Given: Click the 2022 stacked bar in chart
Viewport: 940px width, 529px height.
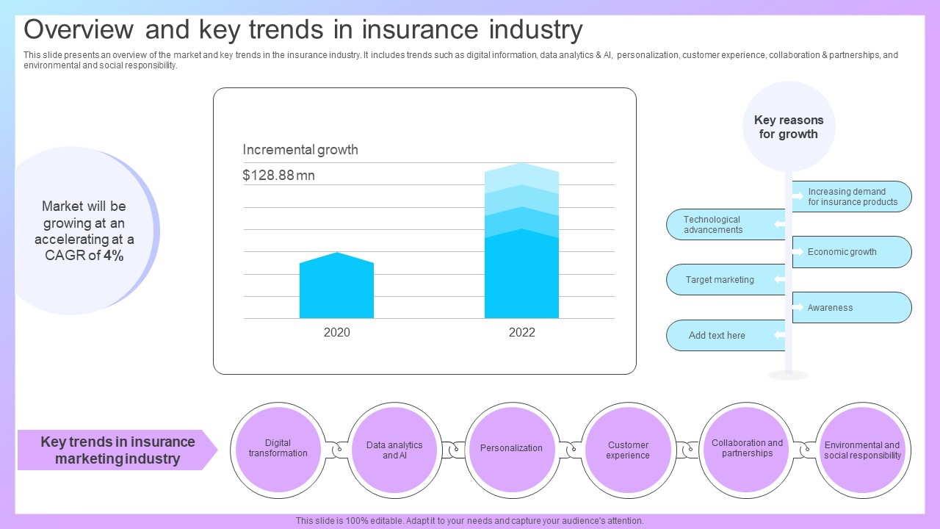Looking at the screenshot, I should (521, 240).
